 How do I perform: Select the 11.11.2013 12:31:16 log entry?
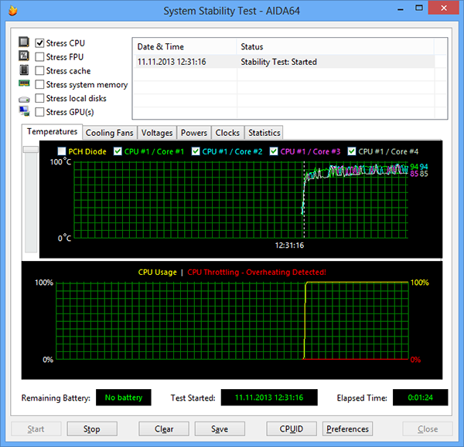click(x=284, y=62)
